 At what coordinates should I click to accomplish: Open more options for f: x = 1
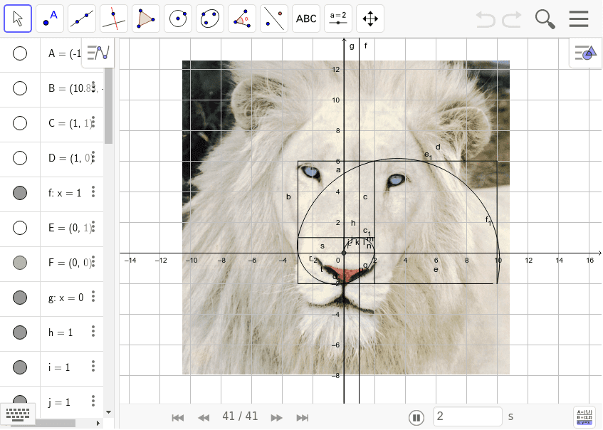click(x=93, y=192)
